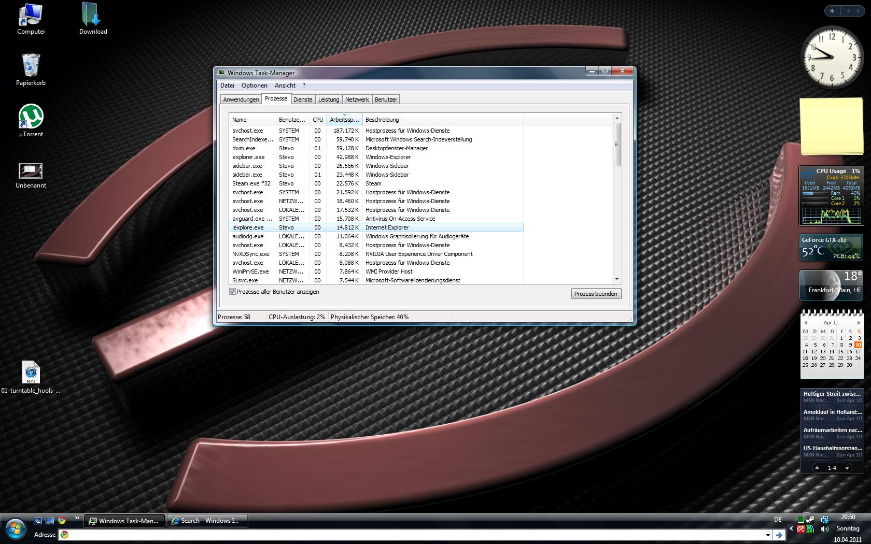Viewport: 871px width, 544px height.
Task: Open the Optionen menu
Action: pos(255,85)
